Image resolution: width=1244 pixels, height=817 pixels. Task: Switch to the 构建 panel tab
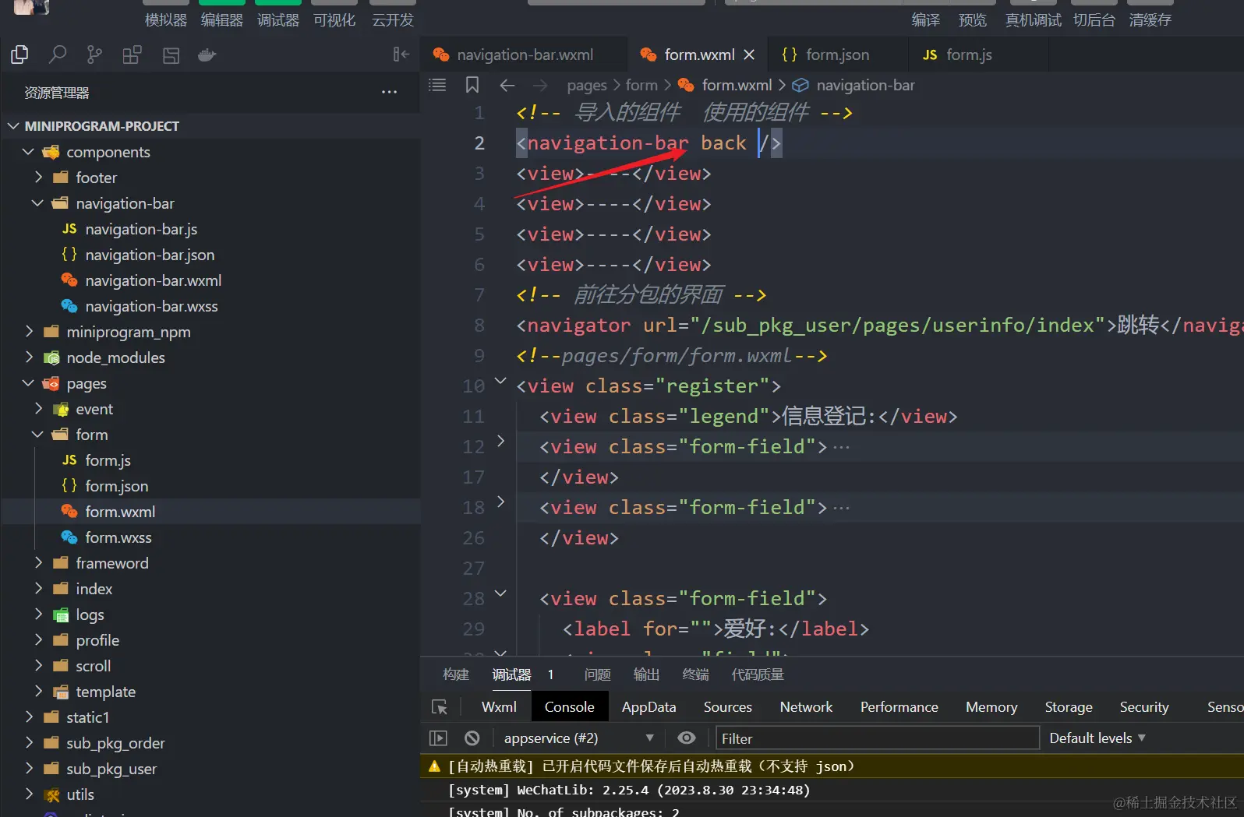(456, 674)
